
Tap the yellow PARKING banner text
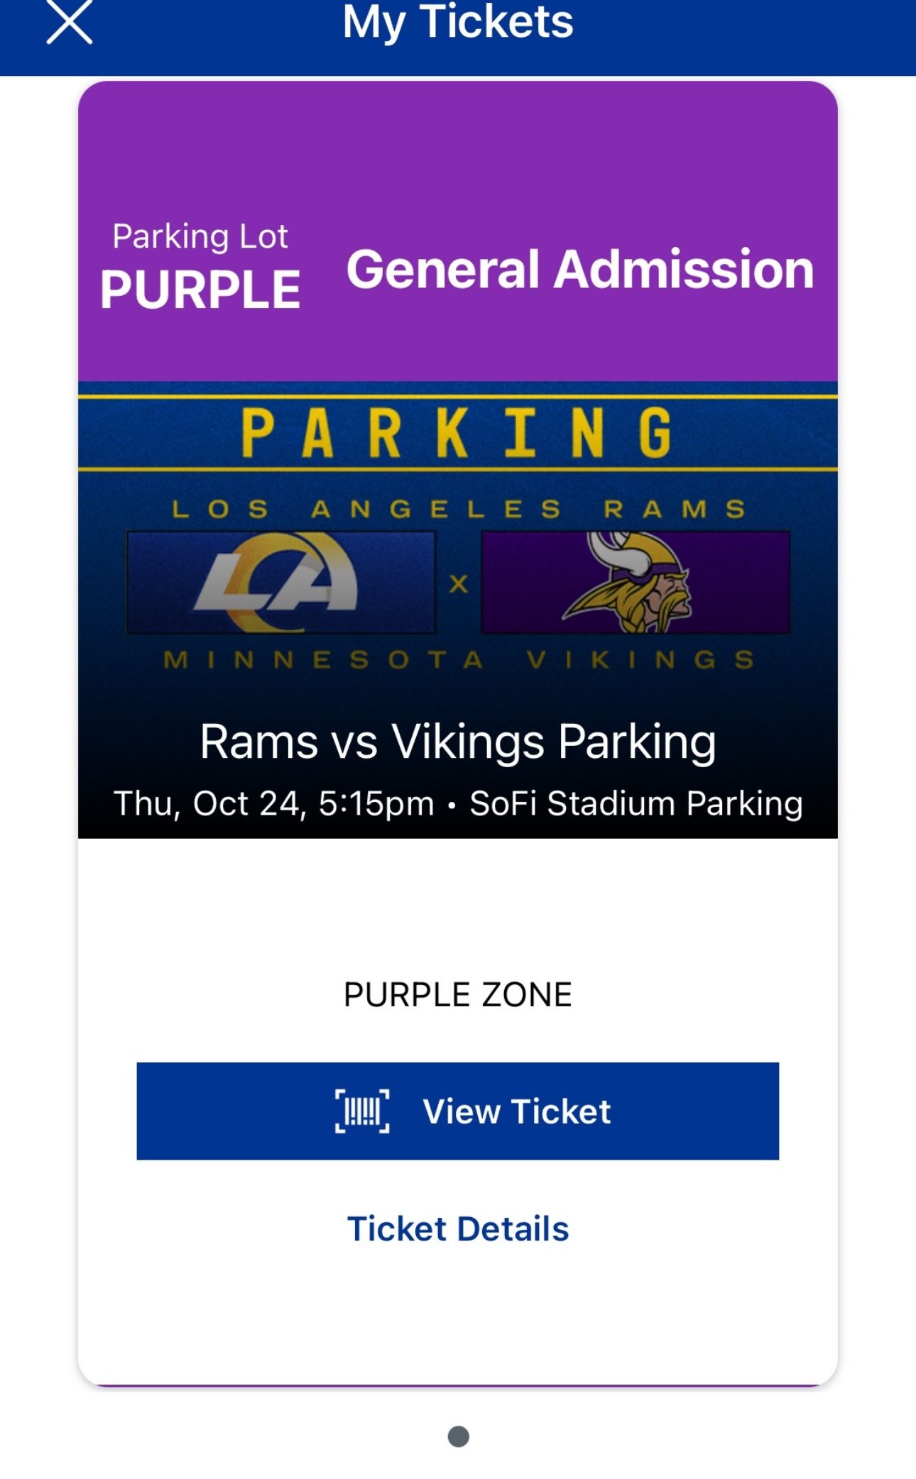(458, 432)
